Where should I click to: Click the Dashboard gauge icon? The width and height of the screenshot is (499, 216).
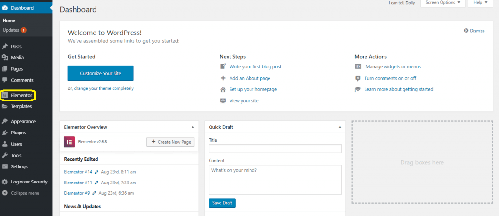pos(5,8)
